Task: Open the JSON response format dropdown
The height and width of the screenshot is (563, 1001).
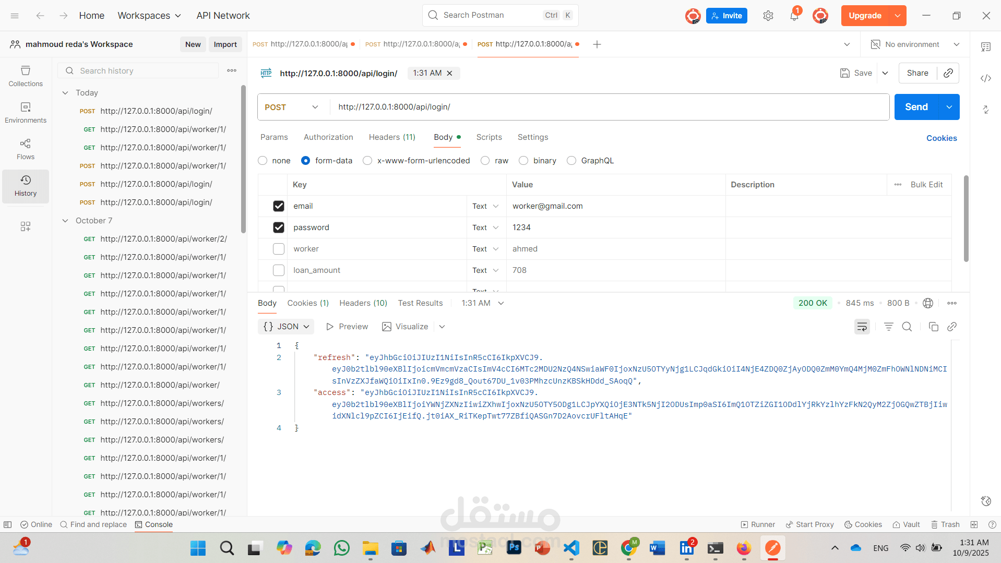Action: pos(286,327)
